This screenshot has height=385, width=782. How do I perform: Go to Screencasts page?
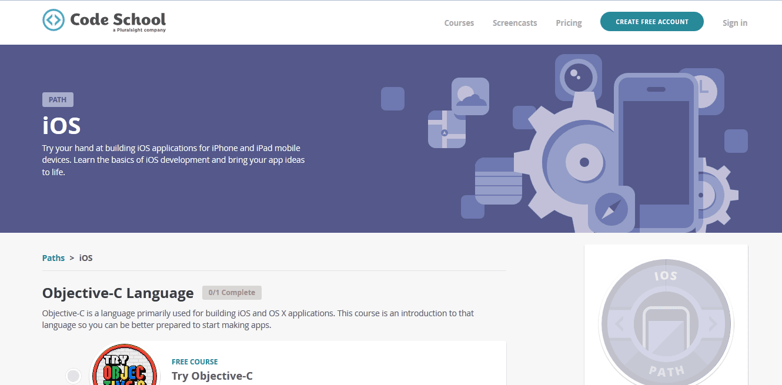point(515,23)
